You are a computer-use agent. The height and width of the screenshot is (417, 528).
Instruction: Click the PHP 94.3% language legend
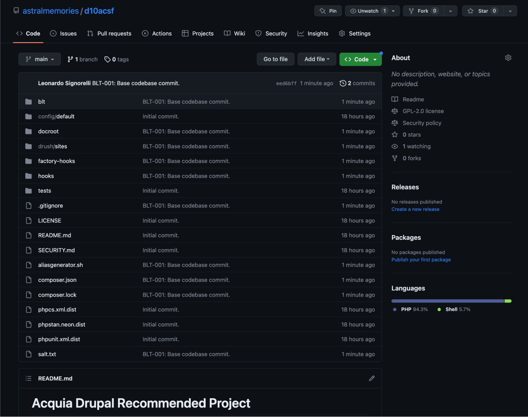pos(410,309)
